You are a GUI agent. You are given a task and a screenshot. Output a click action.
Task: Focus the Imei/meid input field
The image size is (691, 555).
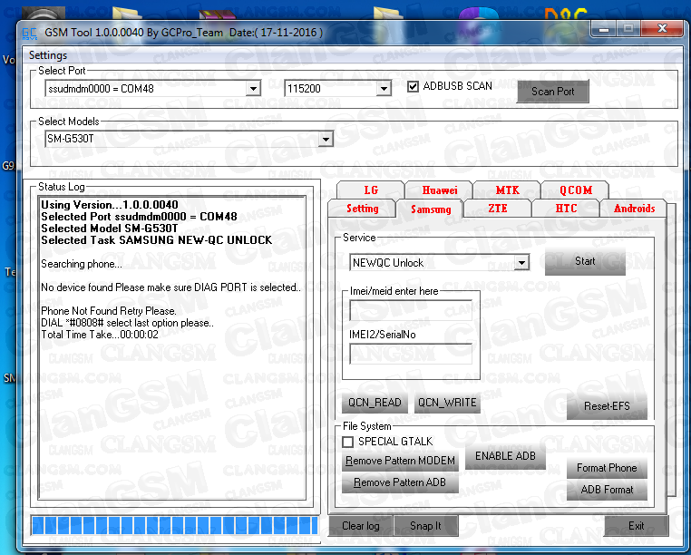pyautogui.click(x=410, y=310)
